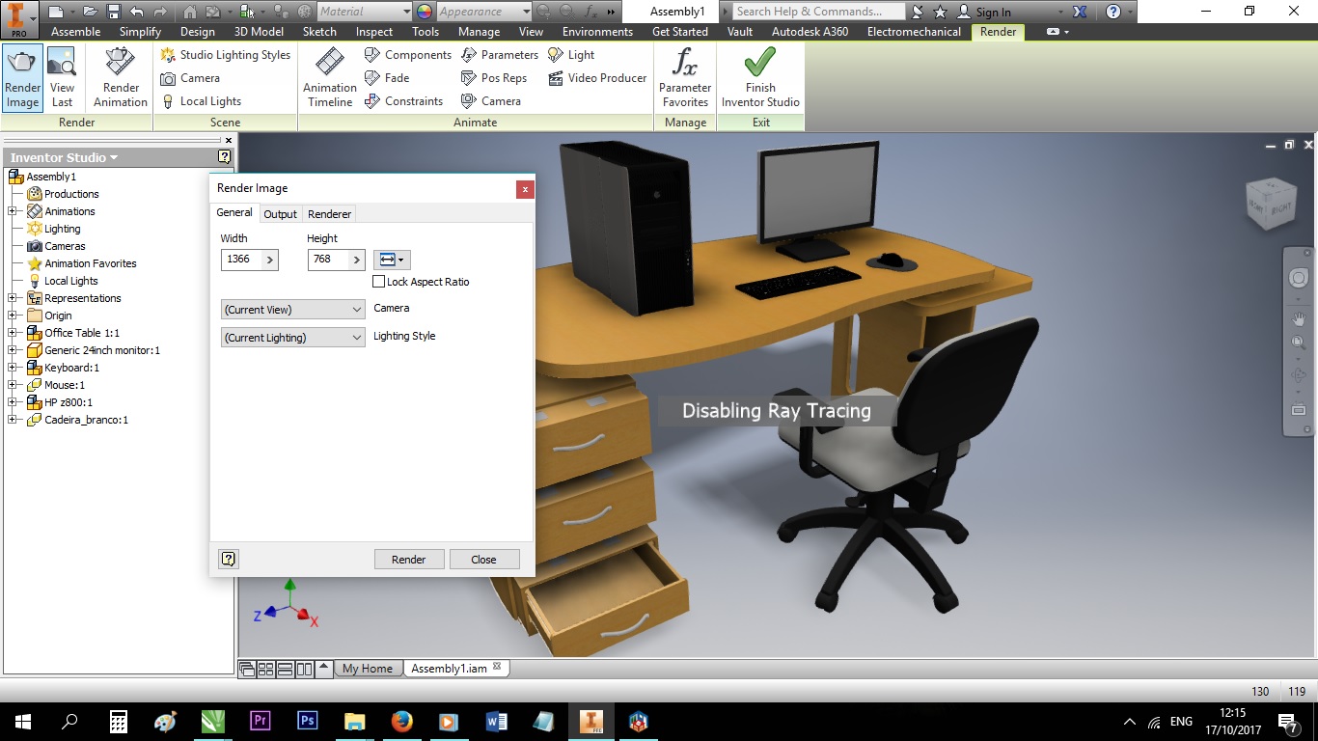Open the 3D Model ribbon tab
The width and height of the screenshot is (1318, 741).
coord(259,32)
